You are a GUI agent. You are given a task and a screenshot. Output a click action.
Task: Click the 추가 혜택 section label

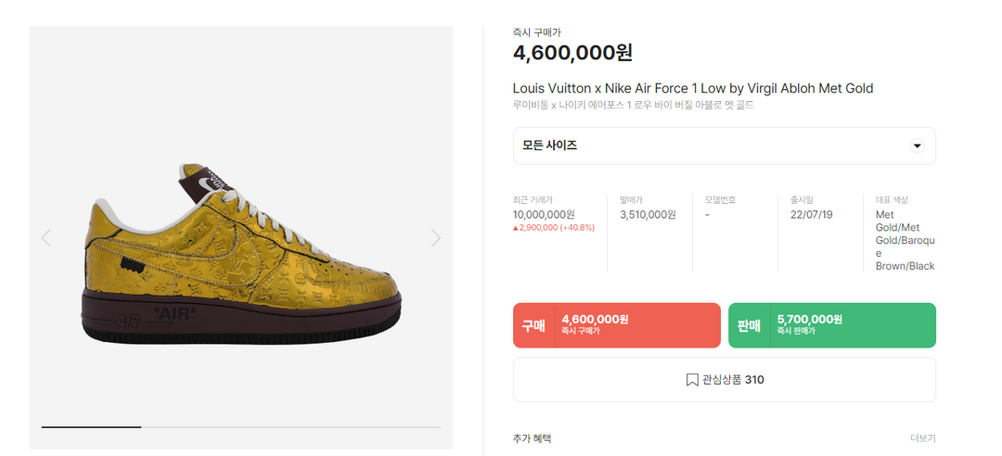click(x=532, y=438)
